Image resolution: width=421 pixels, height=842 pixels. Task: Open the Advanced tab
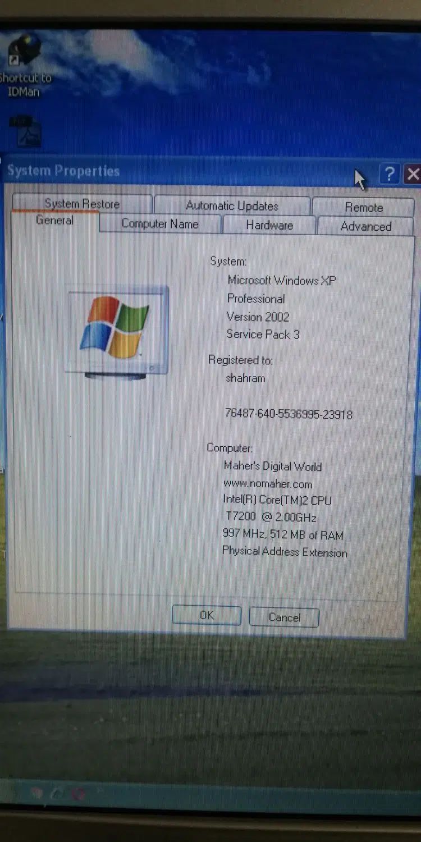coord(366,226)
